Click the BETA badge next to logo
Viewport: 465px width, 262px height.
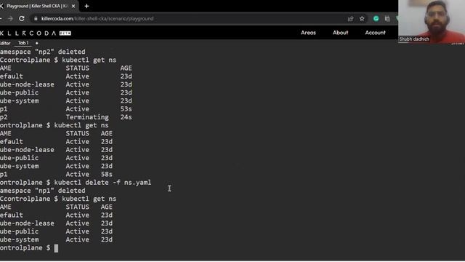click(65, 33)
